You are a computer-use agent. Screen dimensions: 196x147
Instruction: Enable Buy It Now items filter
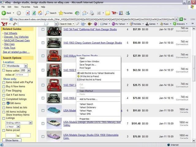(x=4, y=87)
